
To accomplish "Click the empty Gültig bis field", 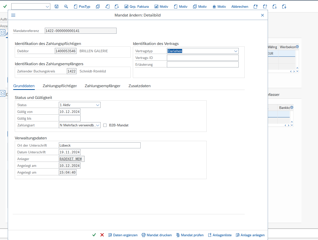I will point(70,118).
